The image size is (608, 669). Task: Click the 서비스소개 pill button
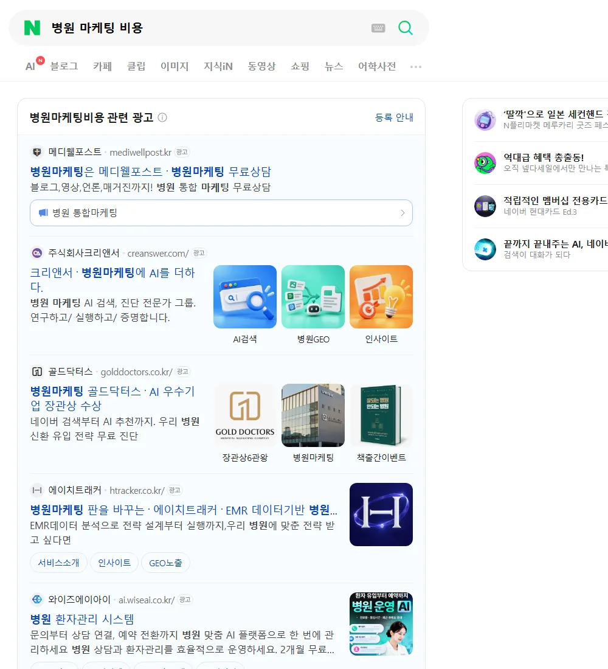(58, 563)
